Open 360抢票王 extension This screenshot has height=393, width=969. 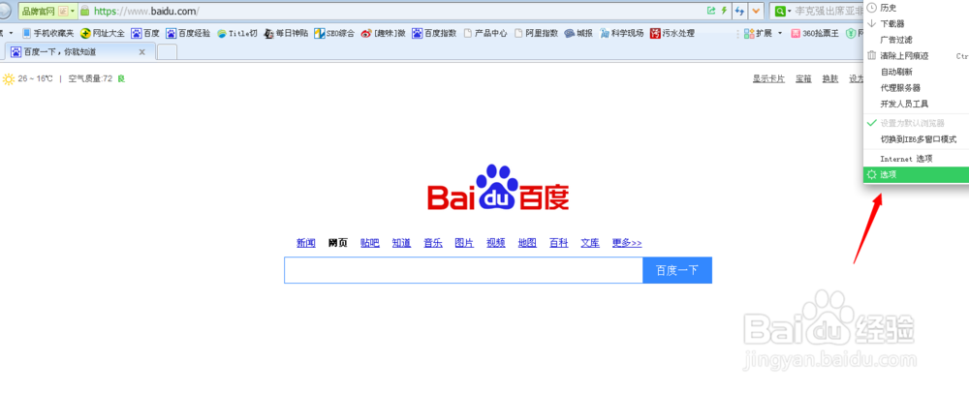click(815, 33)
